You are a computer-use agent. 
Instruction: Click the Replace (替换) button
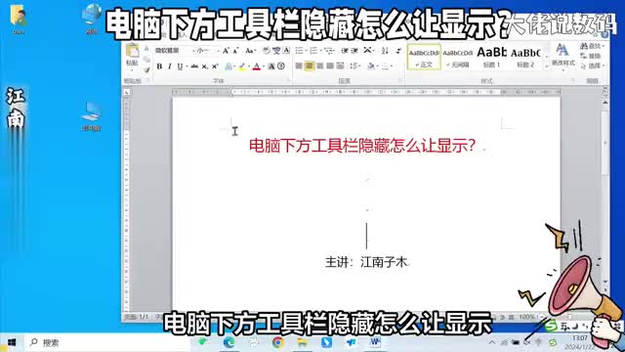point(591,56)
